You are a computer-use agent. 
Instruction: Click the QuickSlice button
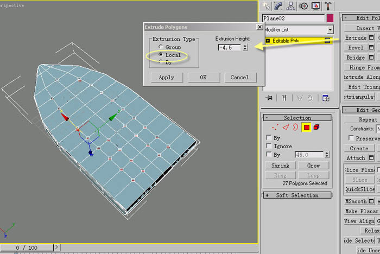coord(359,189)
